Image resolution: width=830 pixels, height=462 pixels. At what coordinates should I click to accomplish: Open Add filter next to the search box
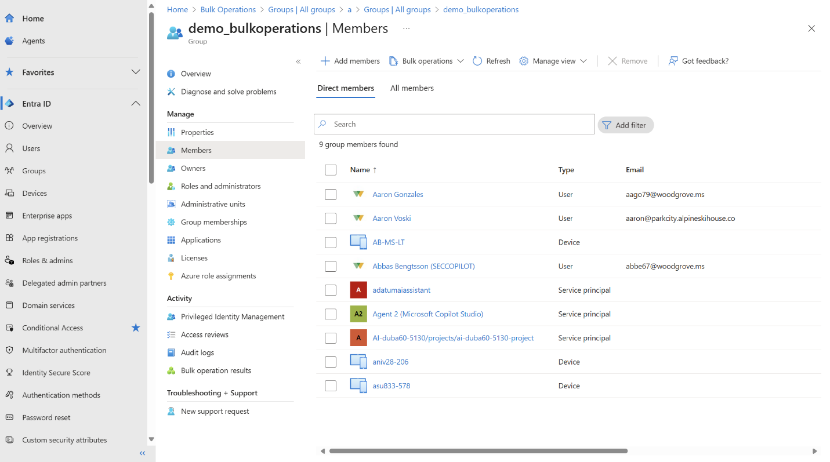pos(625,125)
